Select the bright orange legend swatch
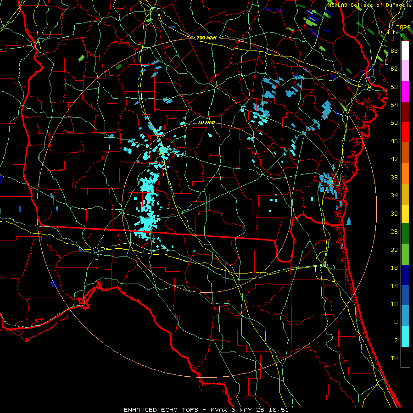Screen dimensions: 413x413 coord(405,173)
